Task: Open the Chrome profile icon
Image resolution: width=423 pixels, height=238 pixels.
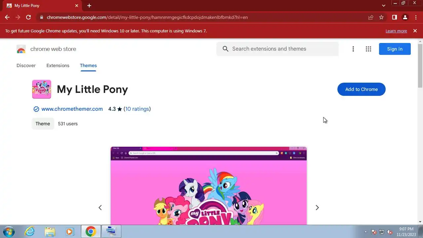Action: click(x=405, y=17)
